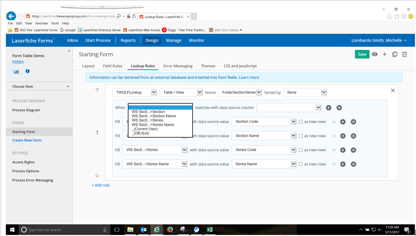This screenshot has width=416, height=236.
Task: Switch to the Field Rules tab
Action: click(112, 66)
